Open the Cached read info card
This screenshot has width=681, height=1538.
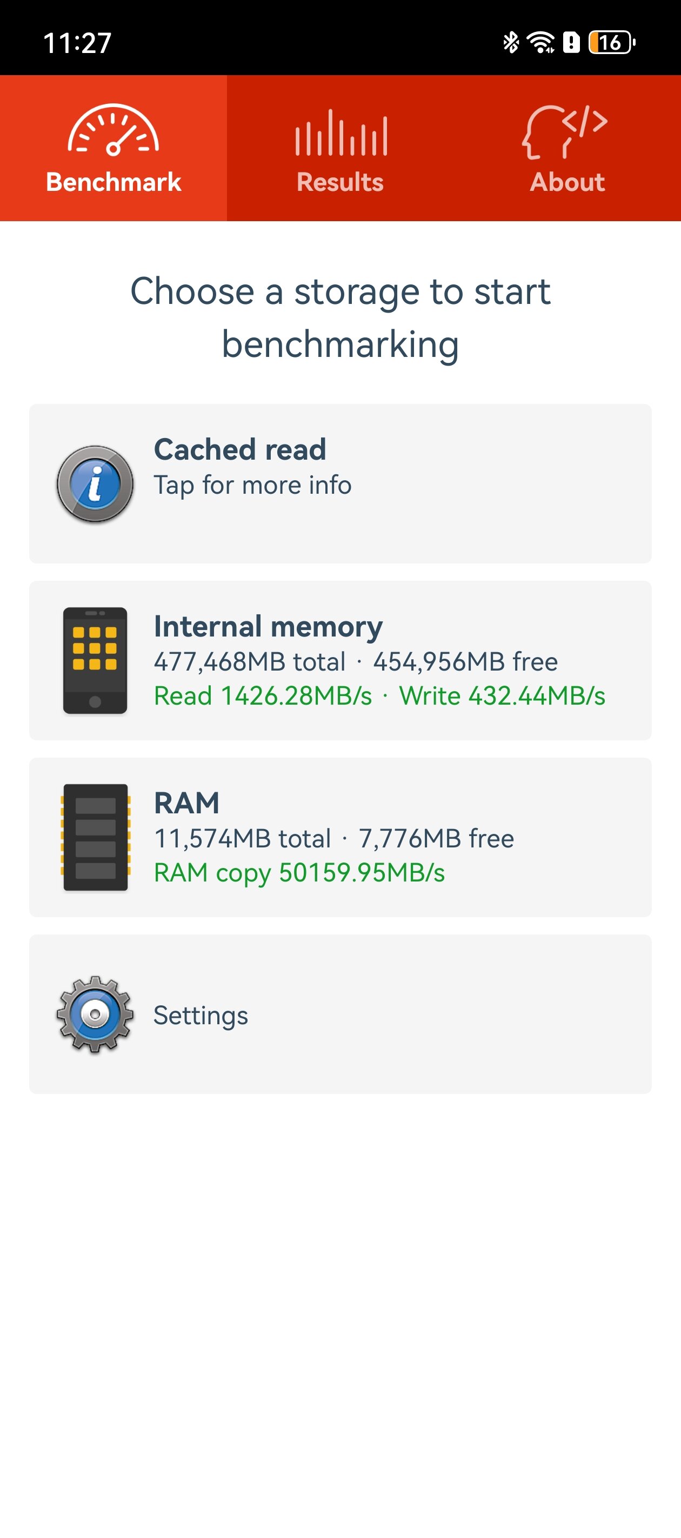pos(340,483)
